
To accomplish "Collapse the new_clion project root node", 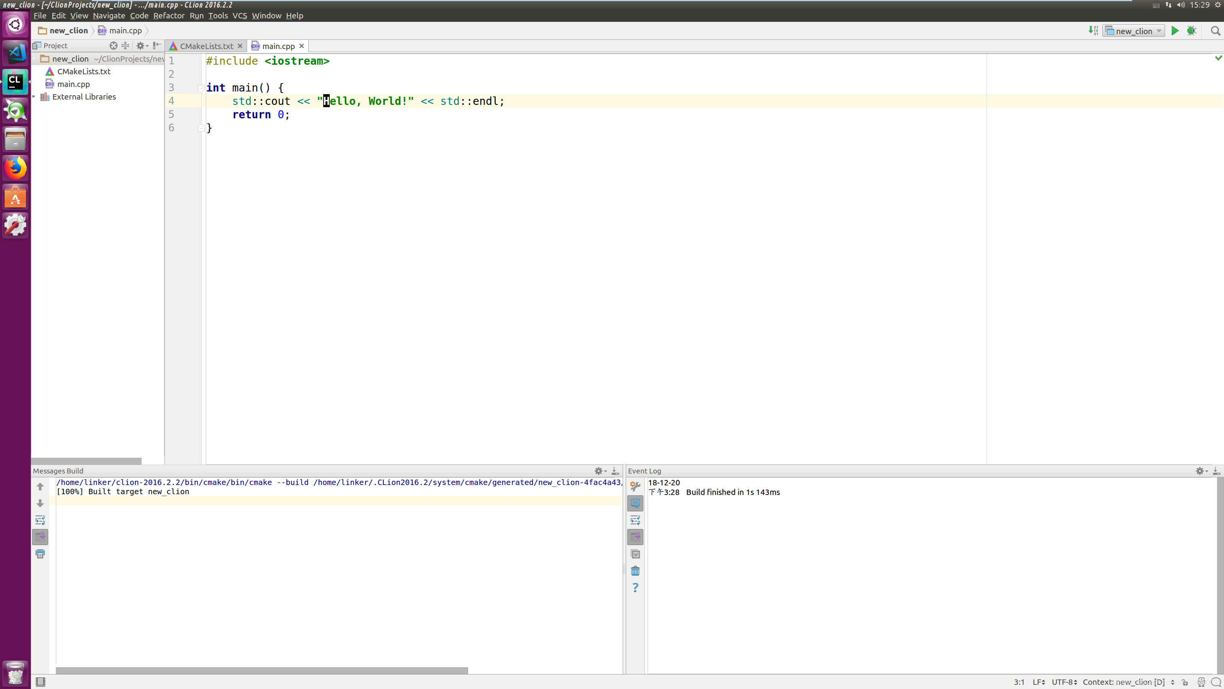I will [34, 59].
